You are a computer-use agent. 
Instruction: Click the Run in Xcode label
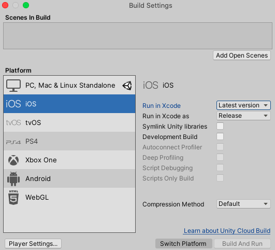162,106
